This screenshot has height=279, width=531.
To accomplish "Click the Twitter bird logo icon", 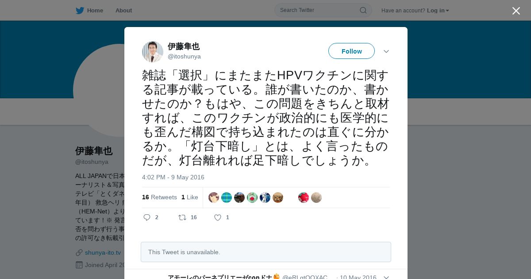I will 80,10.
